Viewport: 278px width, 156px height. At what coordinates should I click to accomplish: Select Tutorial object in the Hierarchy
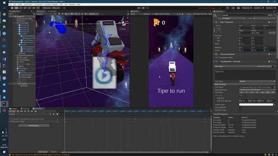24,84
